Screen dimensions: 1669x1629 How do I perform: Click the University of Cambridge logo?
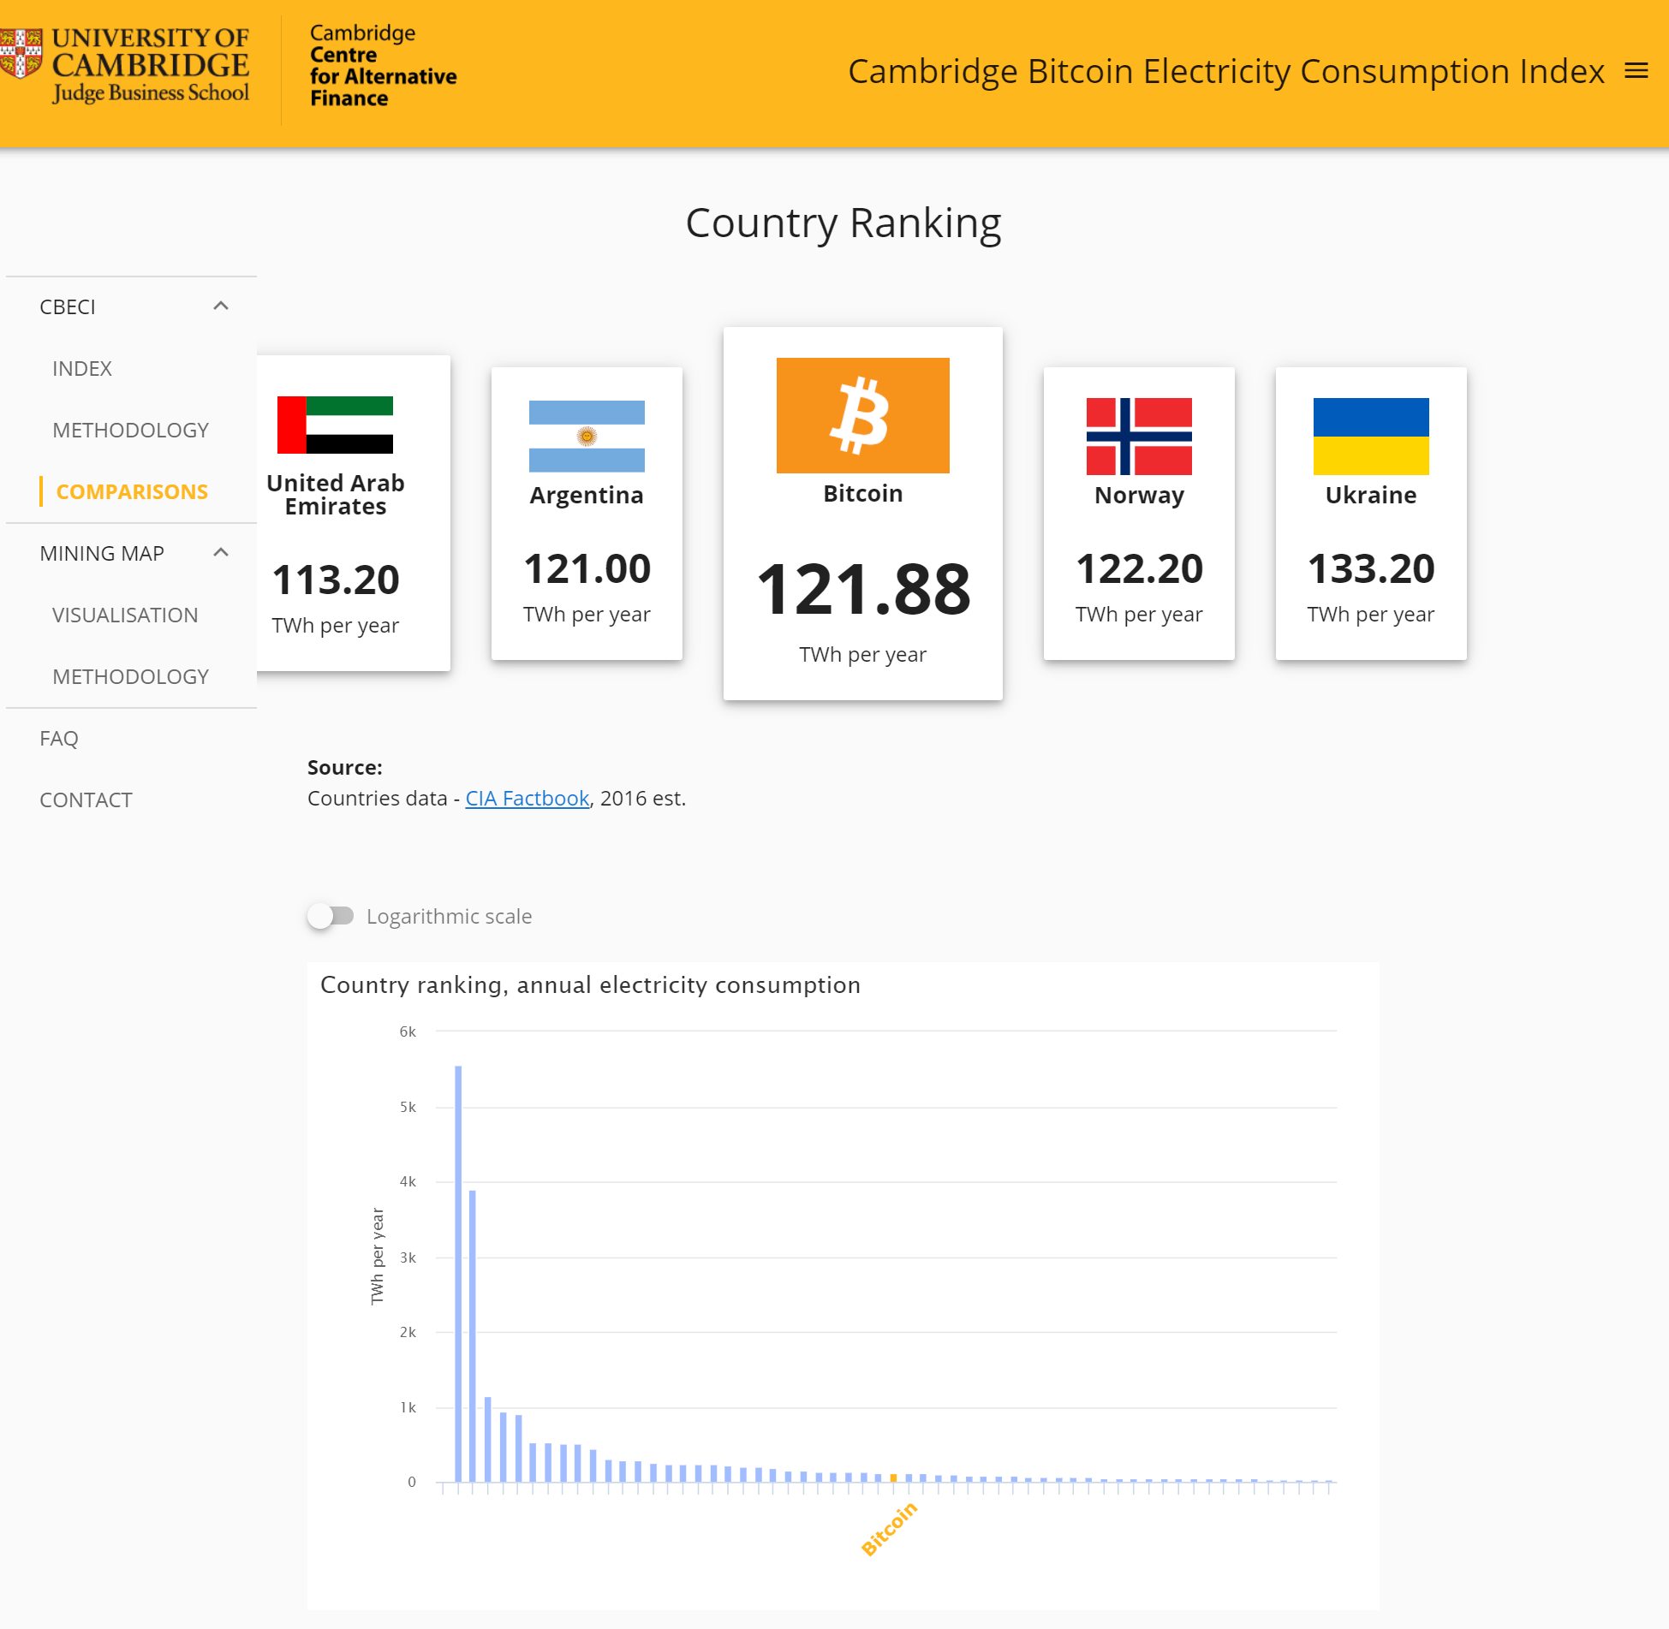(x=127, y=67)
